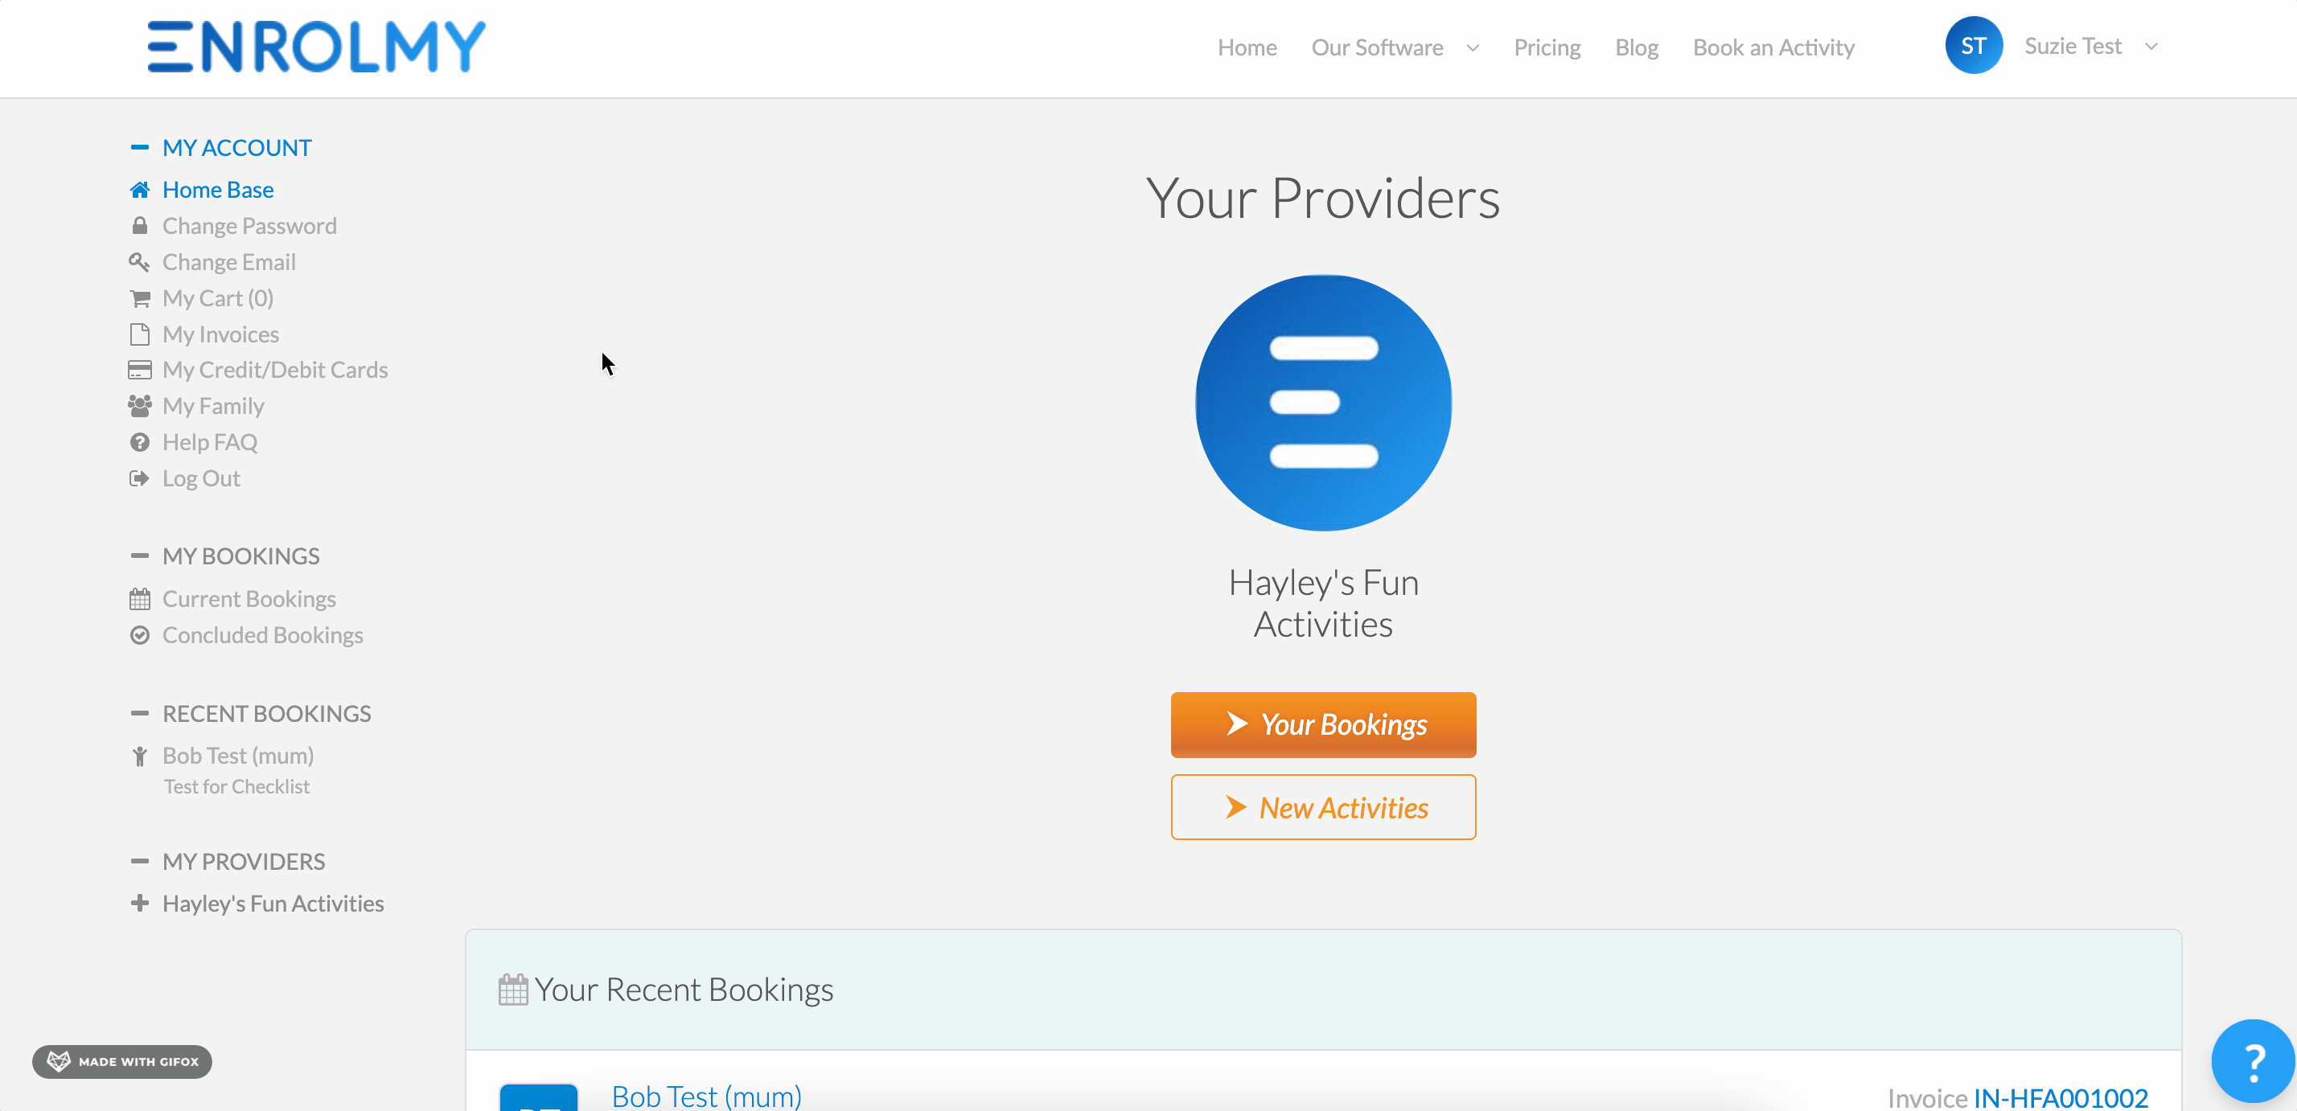Viewport: 2297px width, 1111px height.
Task: Click the My Cart shopping cart icon
Action: 140,298
